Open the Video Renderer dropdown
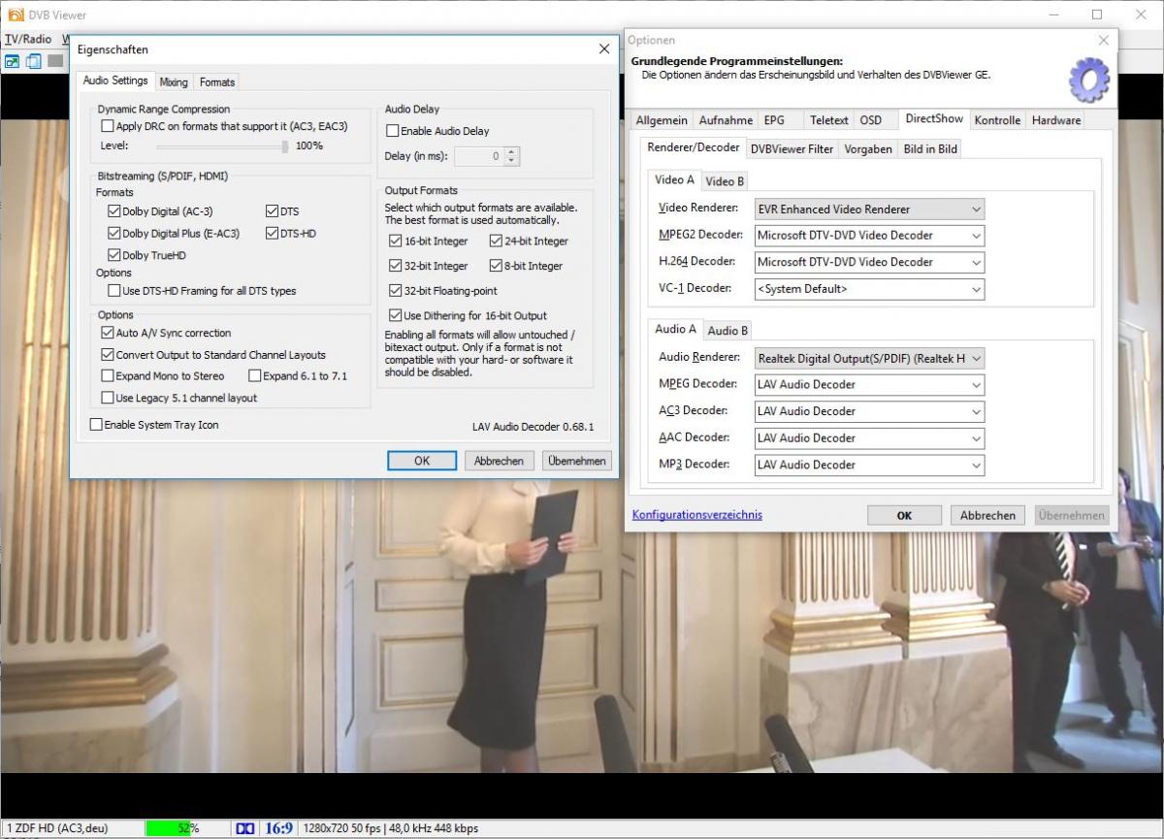1164x839 pixels. [x=869, y=209]
